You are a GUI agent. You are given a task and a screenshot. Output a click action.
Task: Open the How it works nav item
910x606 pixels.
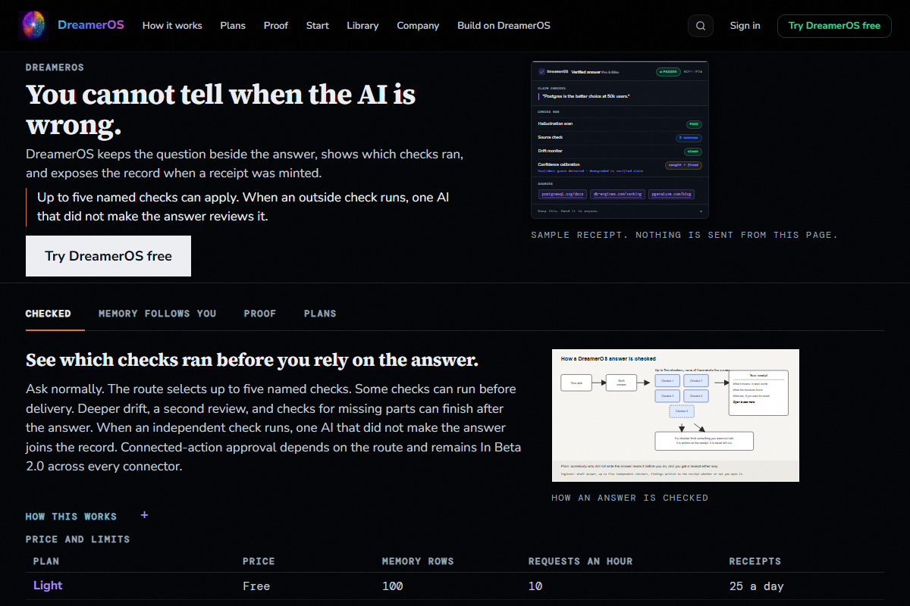point(172,26)
